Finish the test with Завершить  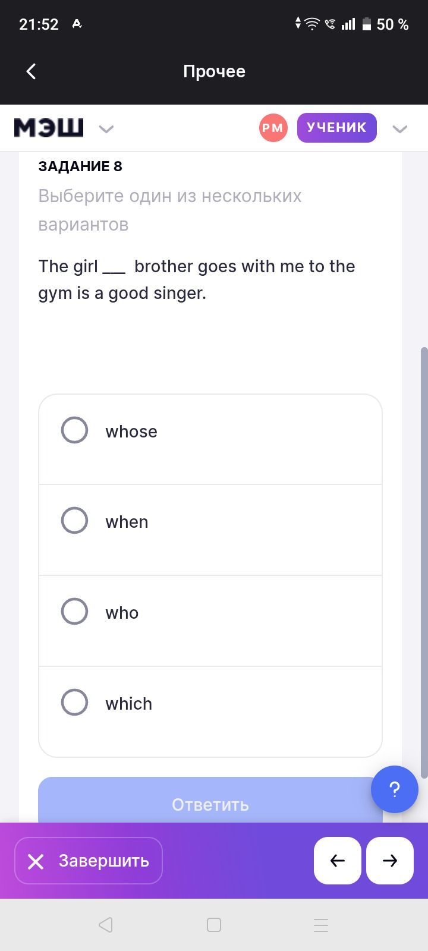point(89,861)
